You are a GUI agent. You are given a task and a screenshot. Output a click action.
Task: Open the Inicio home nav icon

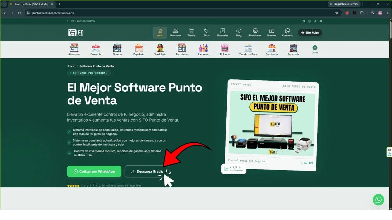[x=160, y=33]
